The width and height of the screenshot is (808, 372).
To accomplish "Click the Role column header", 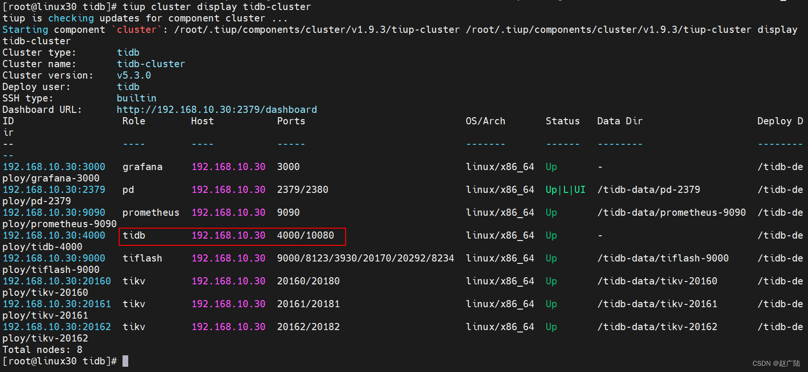I will pyautogui.click(x=134, y=121).
